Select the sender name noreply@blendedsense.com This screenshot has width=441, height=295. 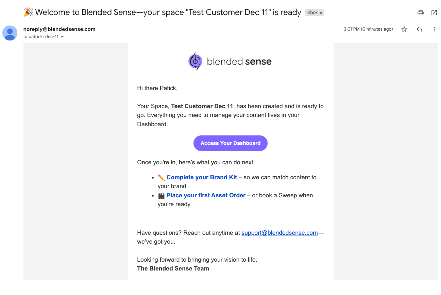59,29
